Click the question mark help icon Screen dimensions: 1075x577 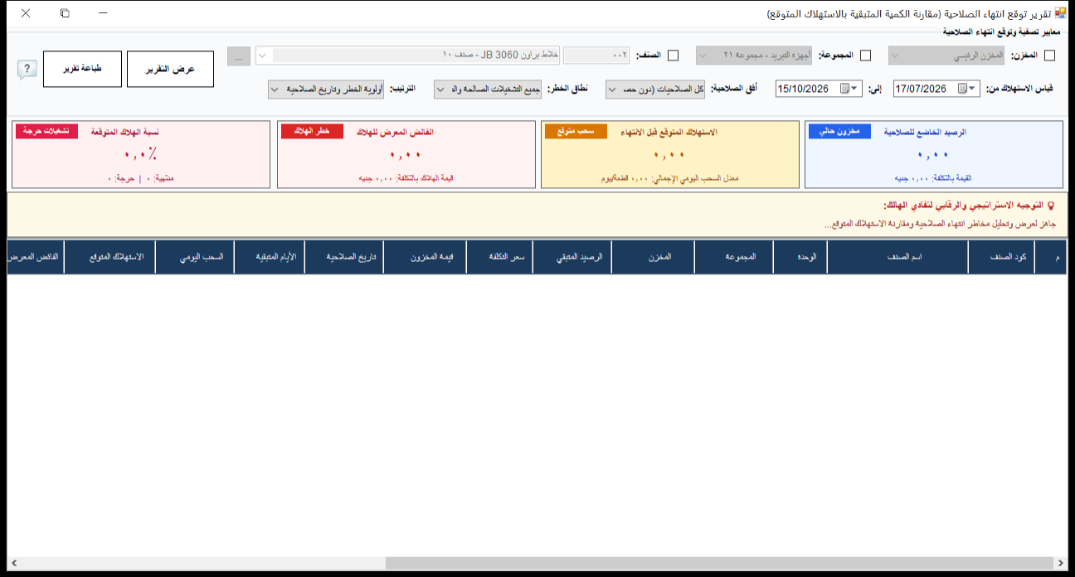tap(27, 69)
